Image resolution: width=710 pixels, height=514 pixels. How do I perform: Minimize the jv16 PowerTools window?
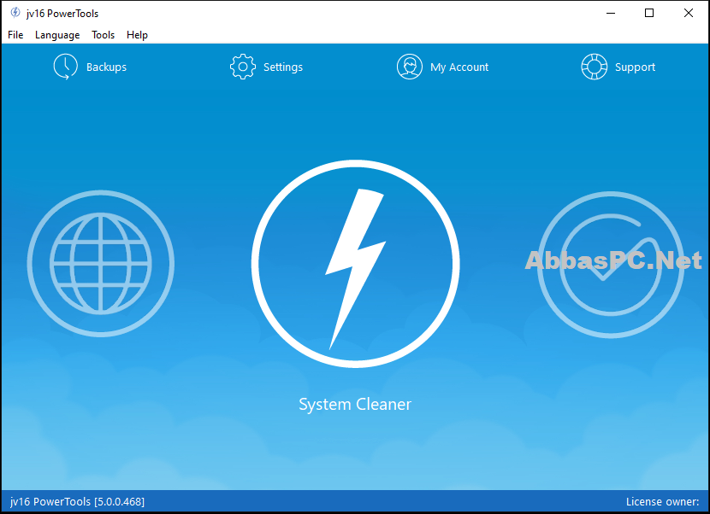(611, 13)
